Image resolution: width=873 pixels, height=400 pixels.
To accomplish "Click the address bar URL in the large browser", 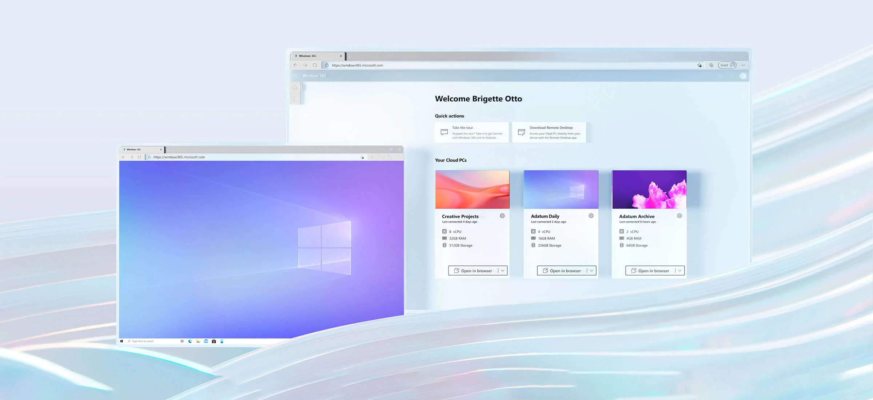I will click(x=357, y=65).
